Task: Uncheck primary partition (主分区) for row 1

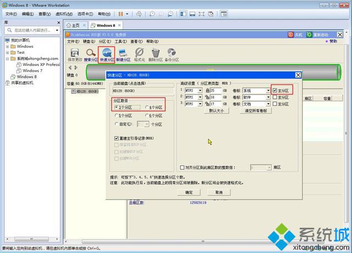Action: tap(275, 91)
